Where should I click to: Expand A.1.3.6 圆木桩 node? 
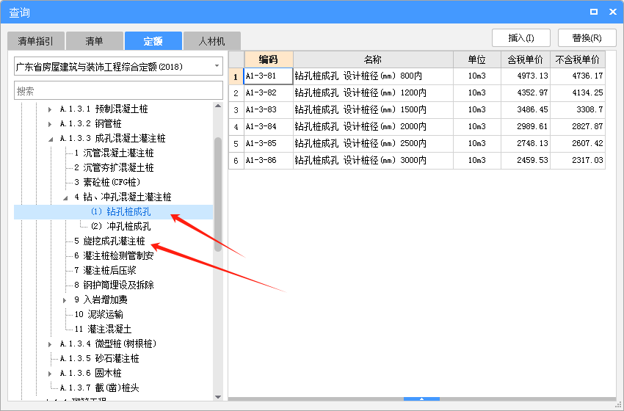[x=50, y=374]
